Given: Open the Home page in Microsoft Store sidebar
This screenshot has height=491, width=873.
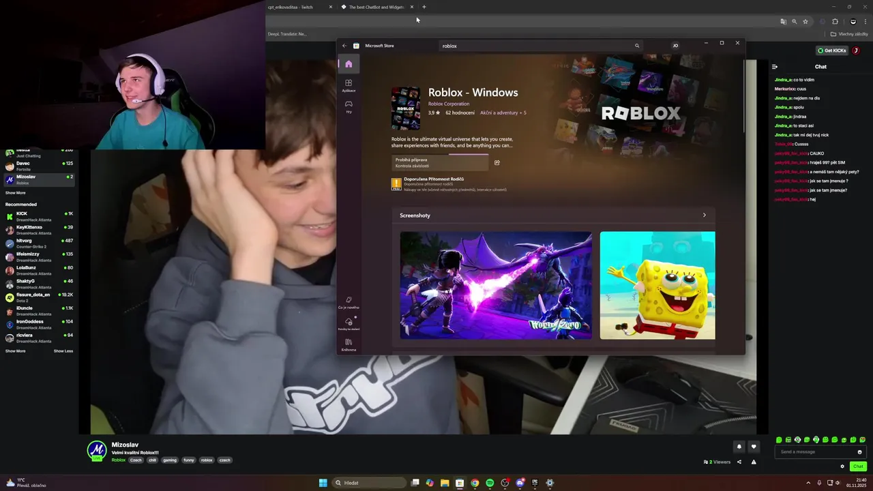Looking at the screenshot, I should (349, 64).
